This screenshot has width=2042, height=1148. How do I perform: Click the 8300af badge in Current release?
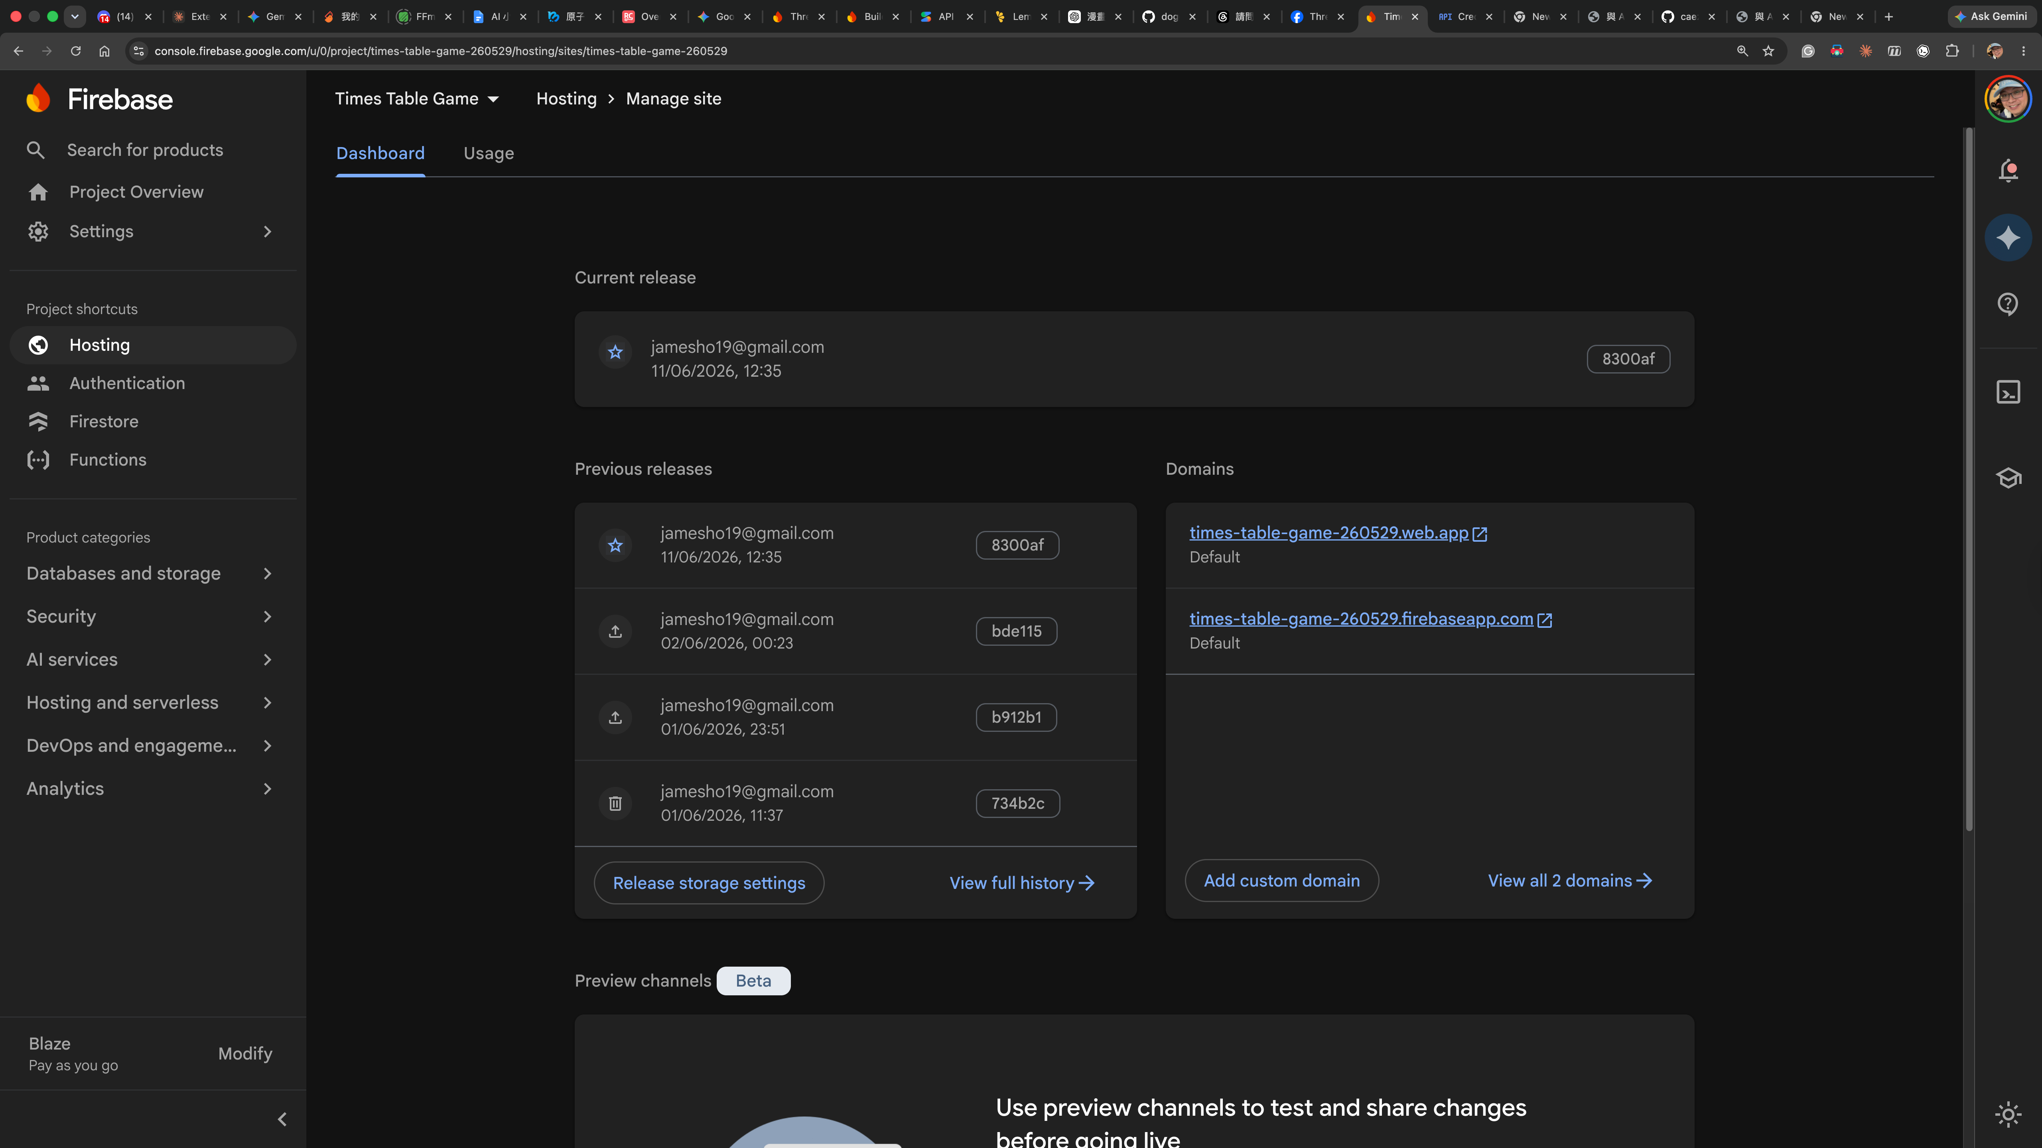[1628, 359]
